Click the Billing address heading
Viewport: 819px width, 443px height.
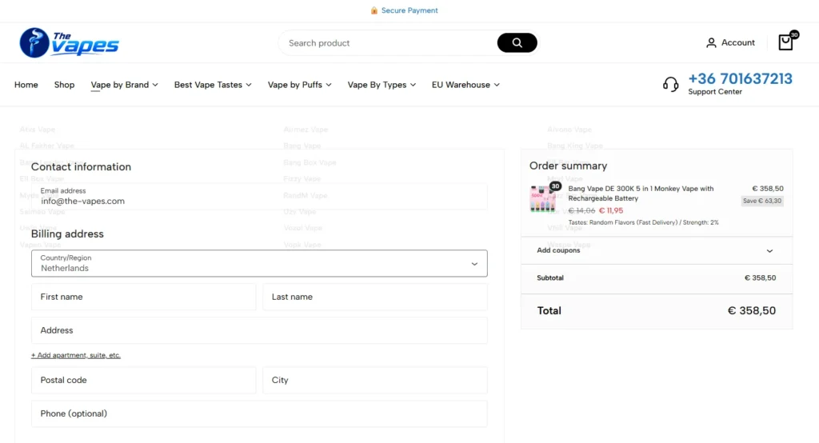pos(67,233)
